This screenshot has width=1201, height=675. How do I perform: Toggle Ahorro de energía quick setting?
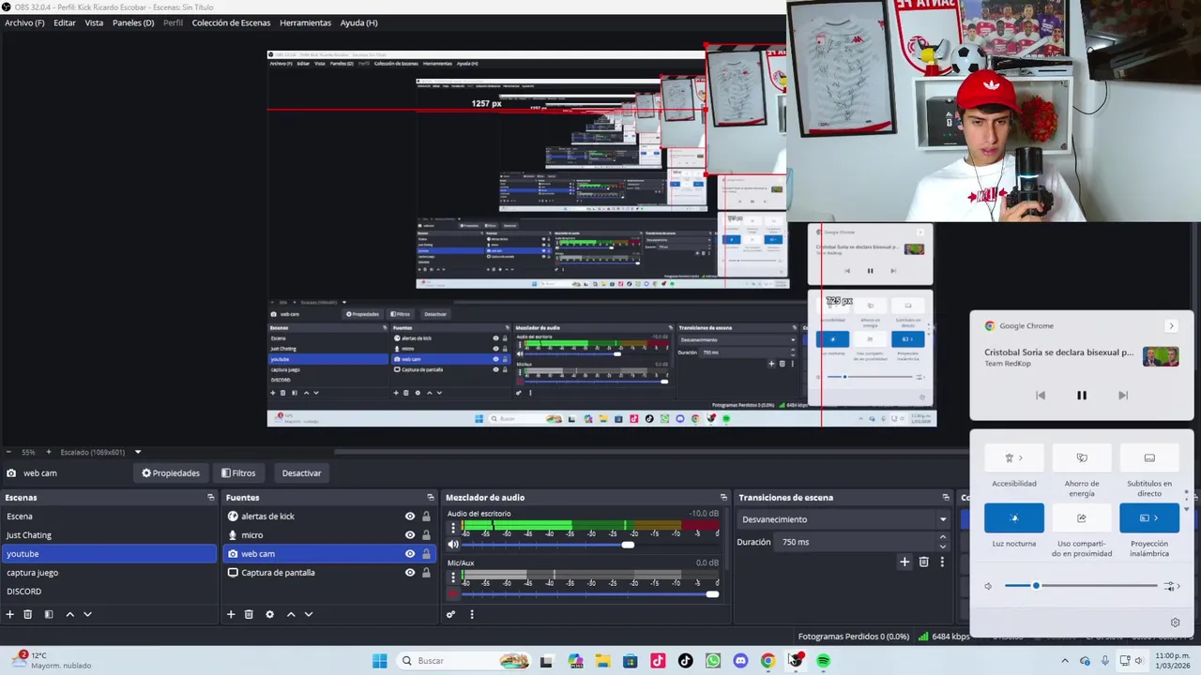point(1082,457)
